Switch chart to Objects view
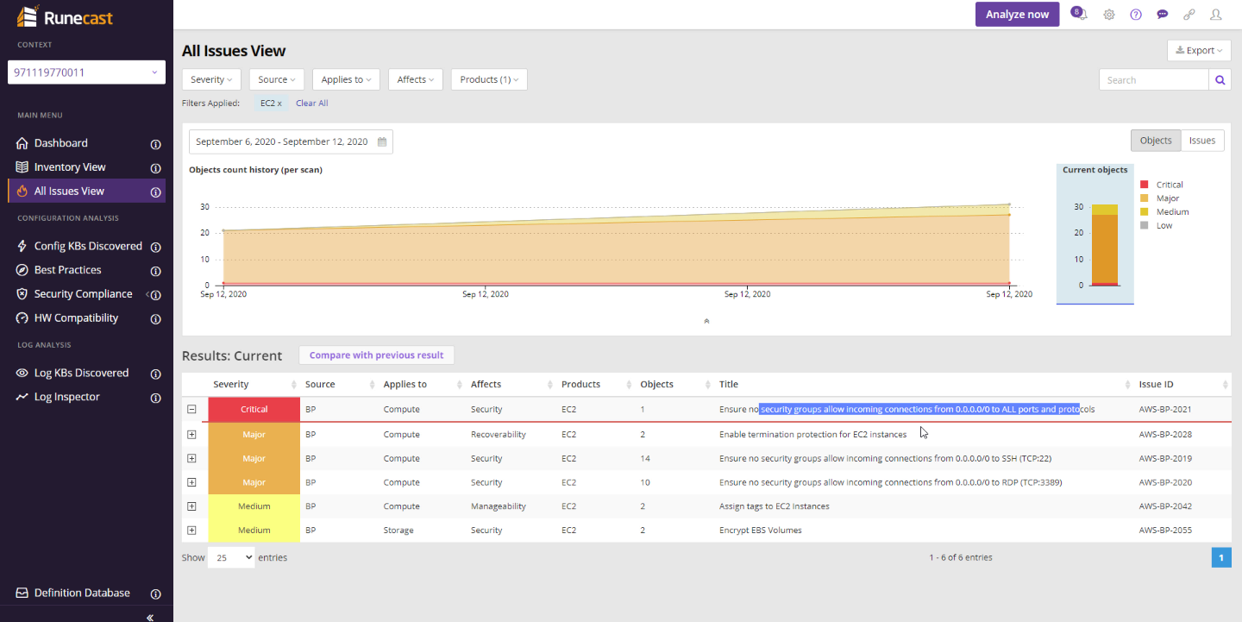The height and width of the screenshot is (622, 1242). pos(1156,141)
